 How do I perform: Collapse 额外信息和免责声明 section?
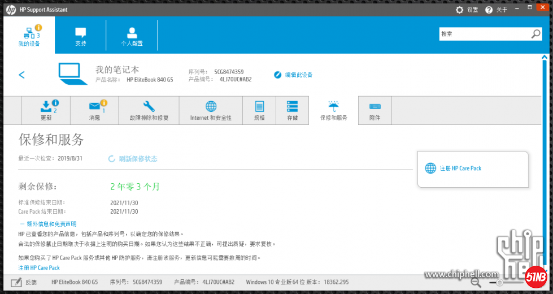coord(48,224)
